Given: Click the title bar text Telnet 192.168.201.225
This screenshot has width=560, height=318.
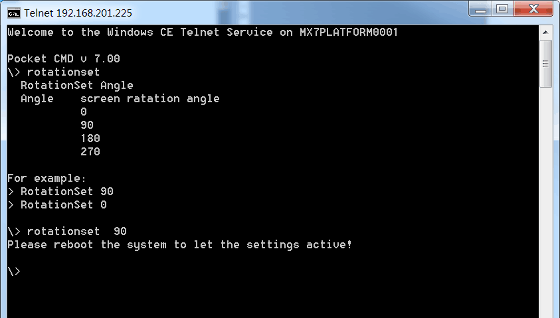Looking at the screenshot, I should (x=78, y=13).
